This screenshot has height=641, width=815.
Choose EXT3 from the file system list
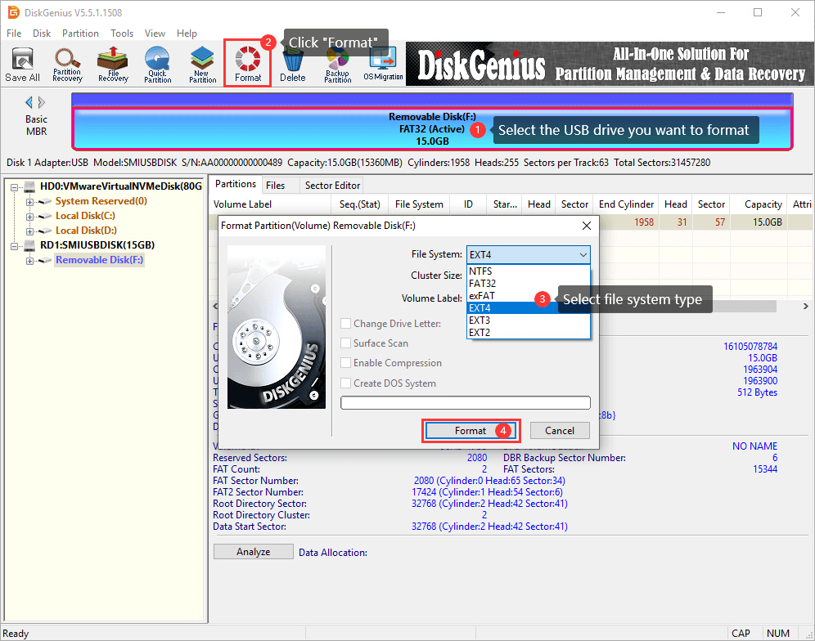[x=528, y=320]
